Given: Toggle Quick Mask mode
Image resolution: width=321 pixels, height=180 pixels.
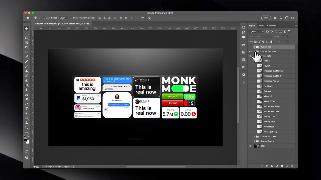Looking at the screenshot, I should (27, 147).
